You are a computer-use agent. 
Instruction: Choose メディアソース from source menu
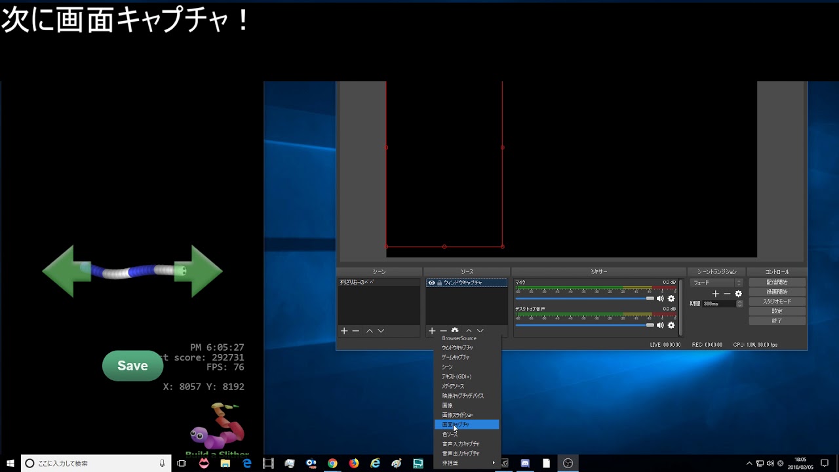tap(468, 386)
